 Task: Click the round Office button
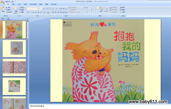tap(2, 2)
